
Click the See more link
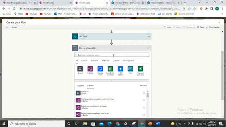[143, 85]
